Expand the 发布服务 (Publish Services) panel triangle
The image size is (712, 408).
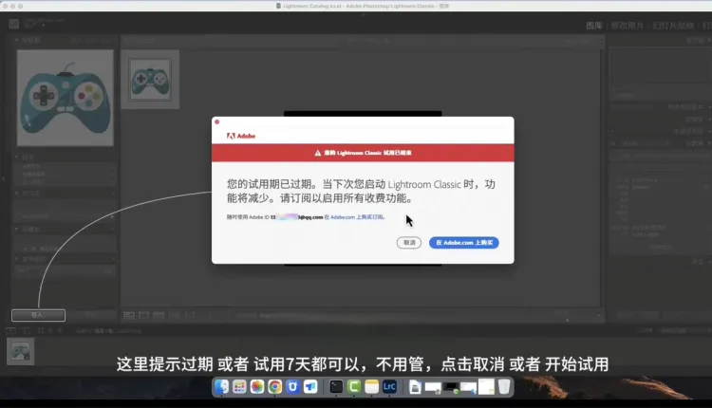(x=17, y=259)
